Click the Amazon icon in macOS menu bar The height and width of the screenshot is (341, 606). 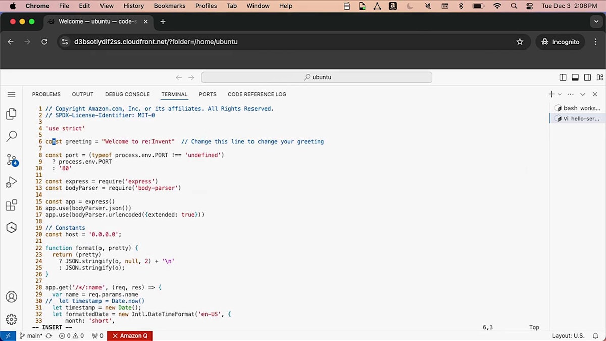tap(393, 6)
